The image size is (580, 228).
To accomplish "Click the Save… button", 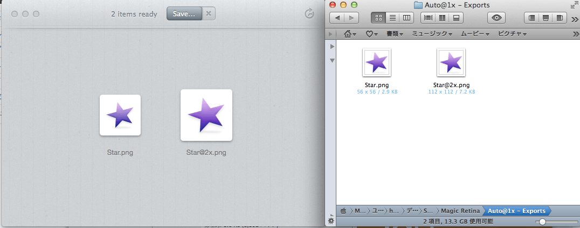I will pyautogui.click(x=184, y=14).
